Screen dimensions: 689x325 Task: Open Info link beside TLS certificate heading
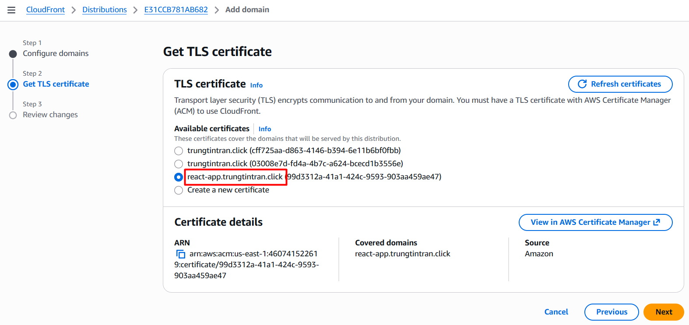tap(257, 85)
